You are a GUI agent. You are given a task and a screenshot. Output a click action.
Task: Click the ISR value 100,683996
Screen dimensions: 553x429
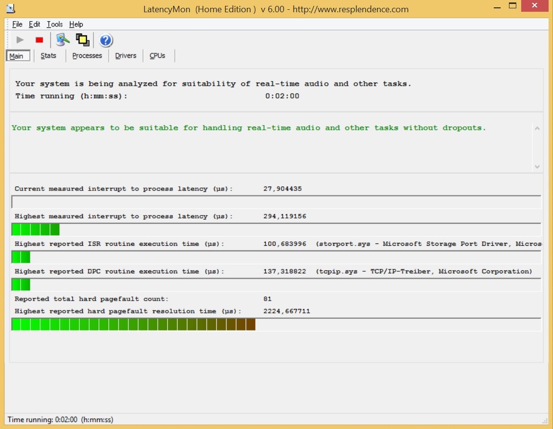tap(285, 244)
